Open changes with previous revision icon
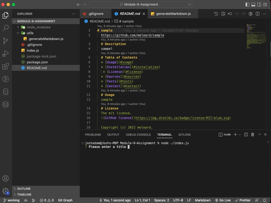The height and width of the screenshot is (203, 271). click(230, 14)
